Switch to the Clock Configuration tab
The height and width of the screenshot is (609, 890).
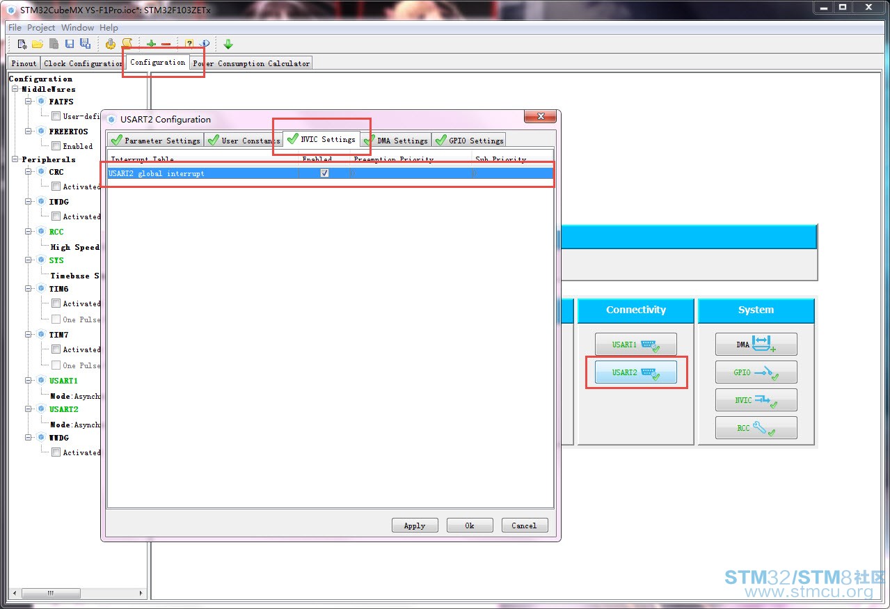tap(83, 63)
